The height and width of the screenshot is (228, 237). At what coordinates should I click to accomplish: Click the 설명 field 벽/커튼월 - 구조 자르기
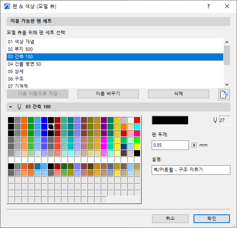tap(191, 170)
